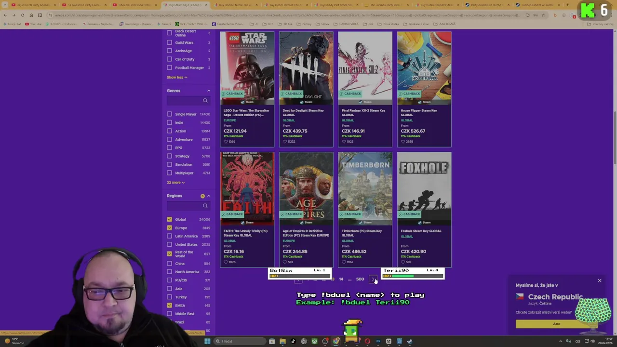Screen dimensions: 617x347
Task: Click the Regions search input field
Action: tap(188, 206)
